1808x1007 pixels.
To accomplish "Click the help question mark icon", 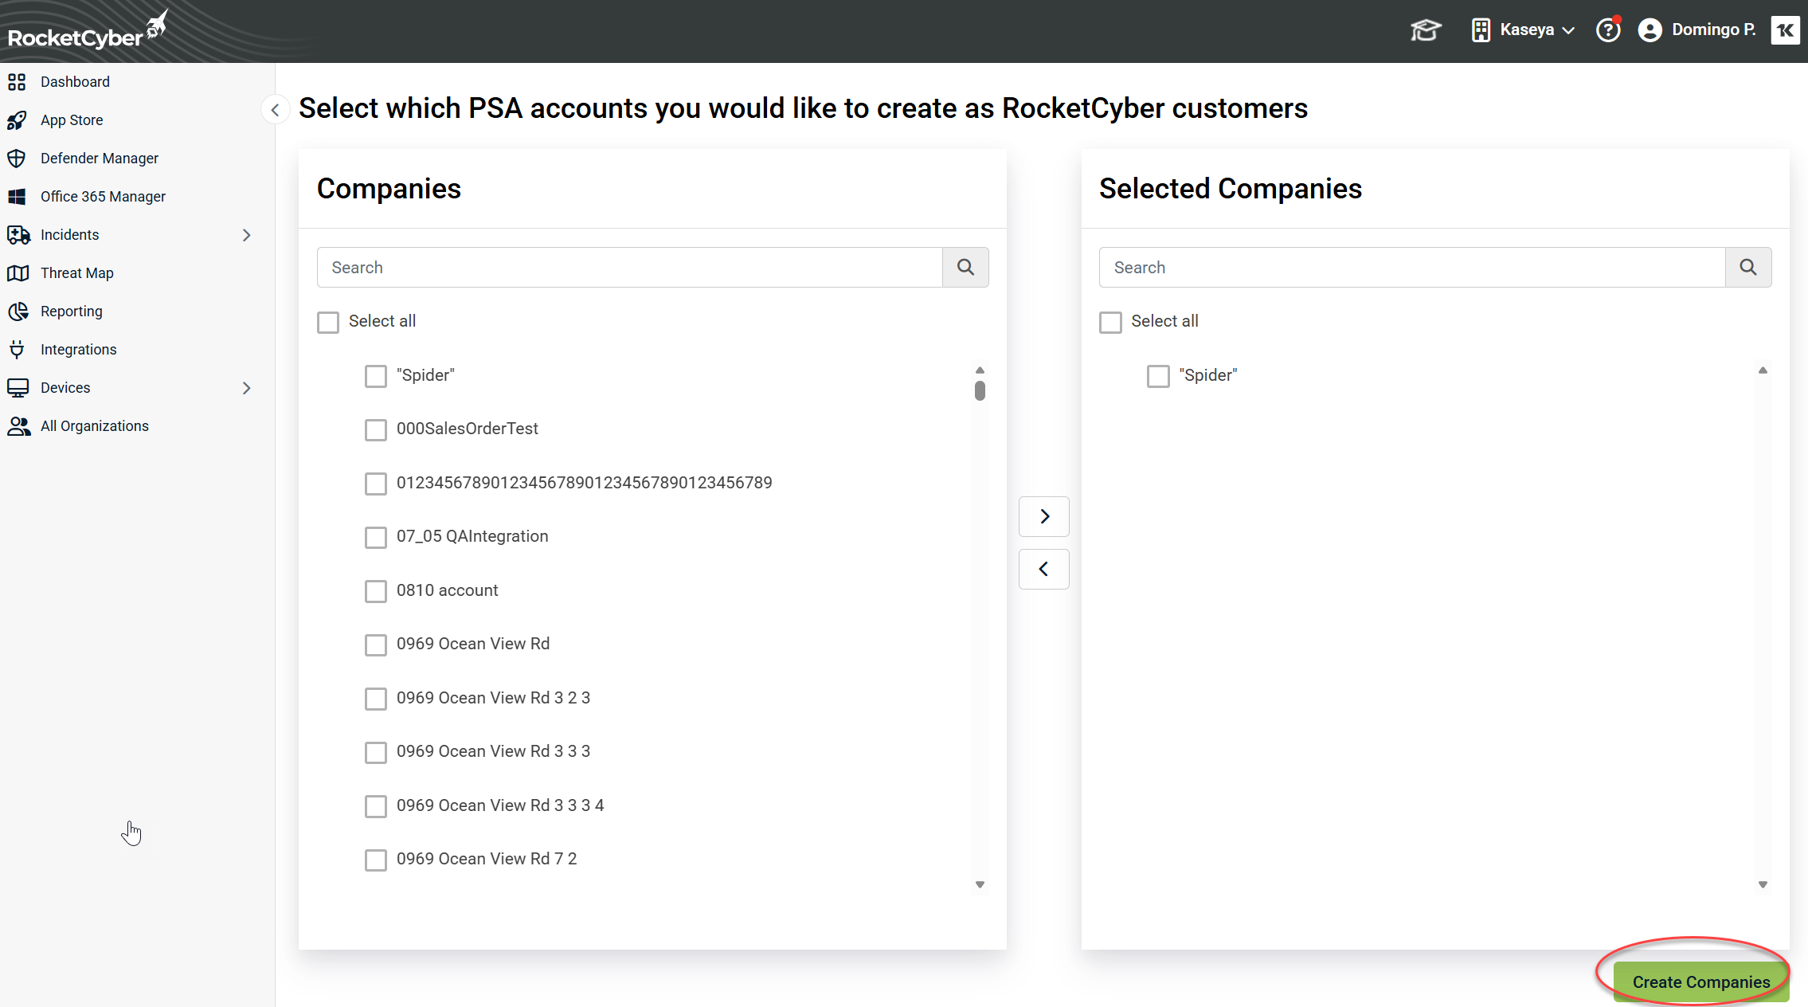I will pos(1607,30).
